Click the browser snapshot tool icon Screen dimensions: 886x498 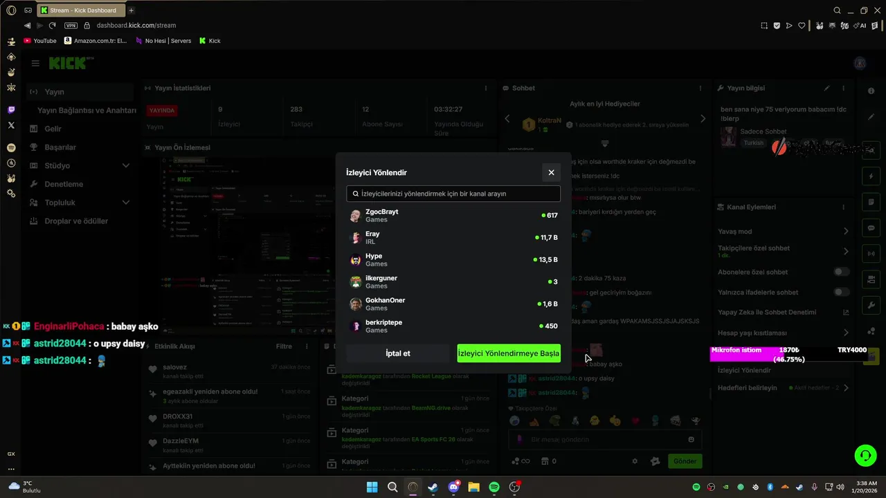(764, 26)
